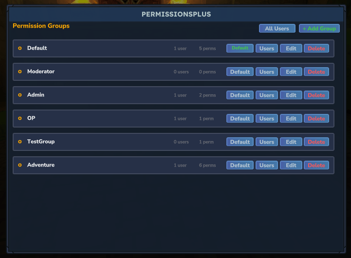View users of the OP group
Image resolution: width=351 pixels, height=258 pixels.
pyautogui.click(x=267, y=119)
